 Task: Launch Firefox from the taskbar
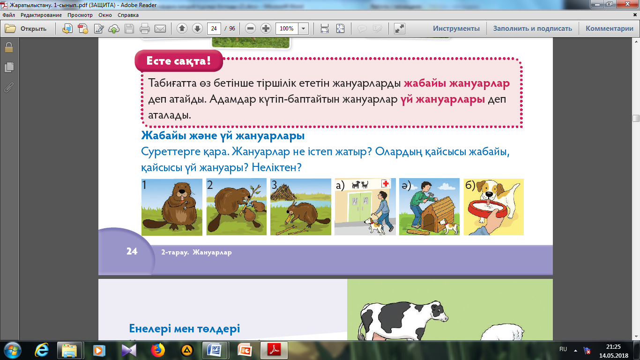pyautogui.click(x=158, y=350)
